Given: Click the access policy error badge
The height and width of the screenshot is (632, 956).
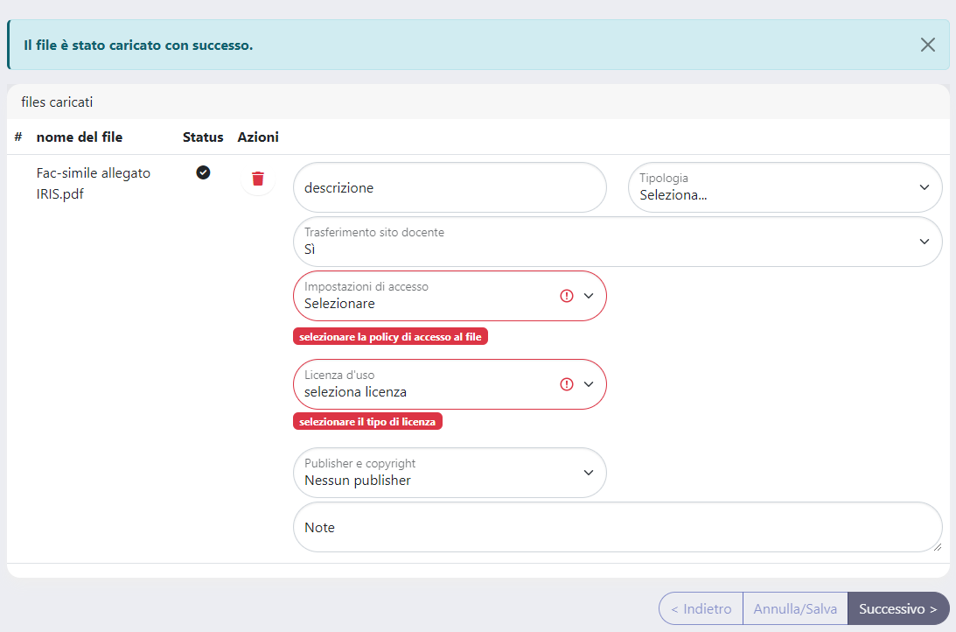Looking at the screenshot, I should [x=390, y=337].
